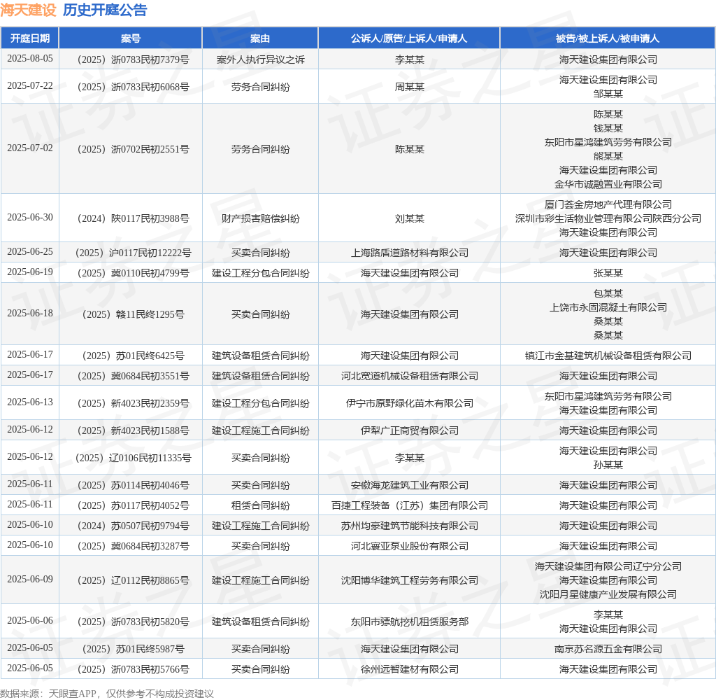Click the defendant "镇江市金基建筑机械设备租赁有限公司"
This screenshot has height=700, width=716.
(608, 356)
